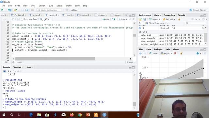Click the Open file folder icon

pos(15,10)
